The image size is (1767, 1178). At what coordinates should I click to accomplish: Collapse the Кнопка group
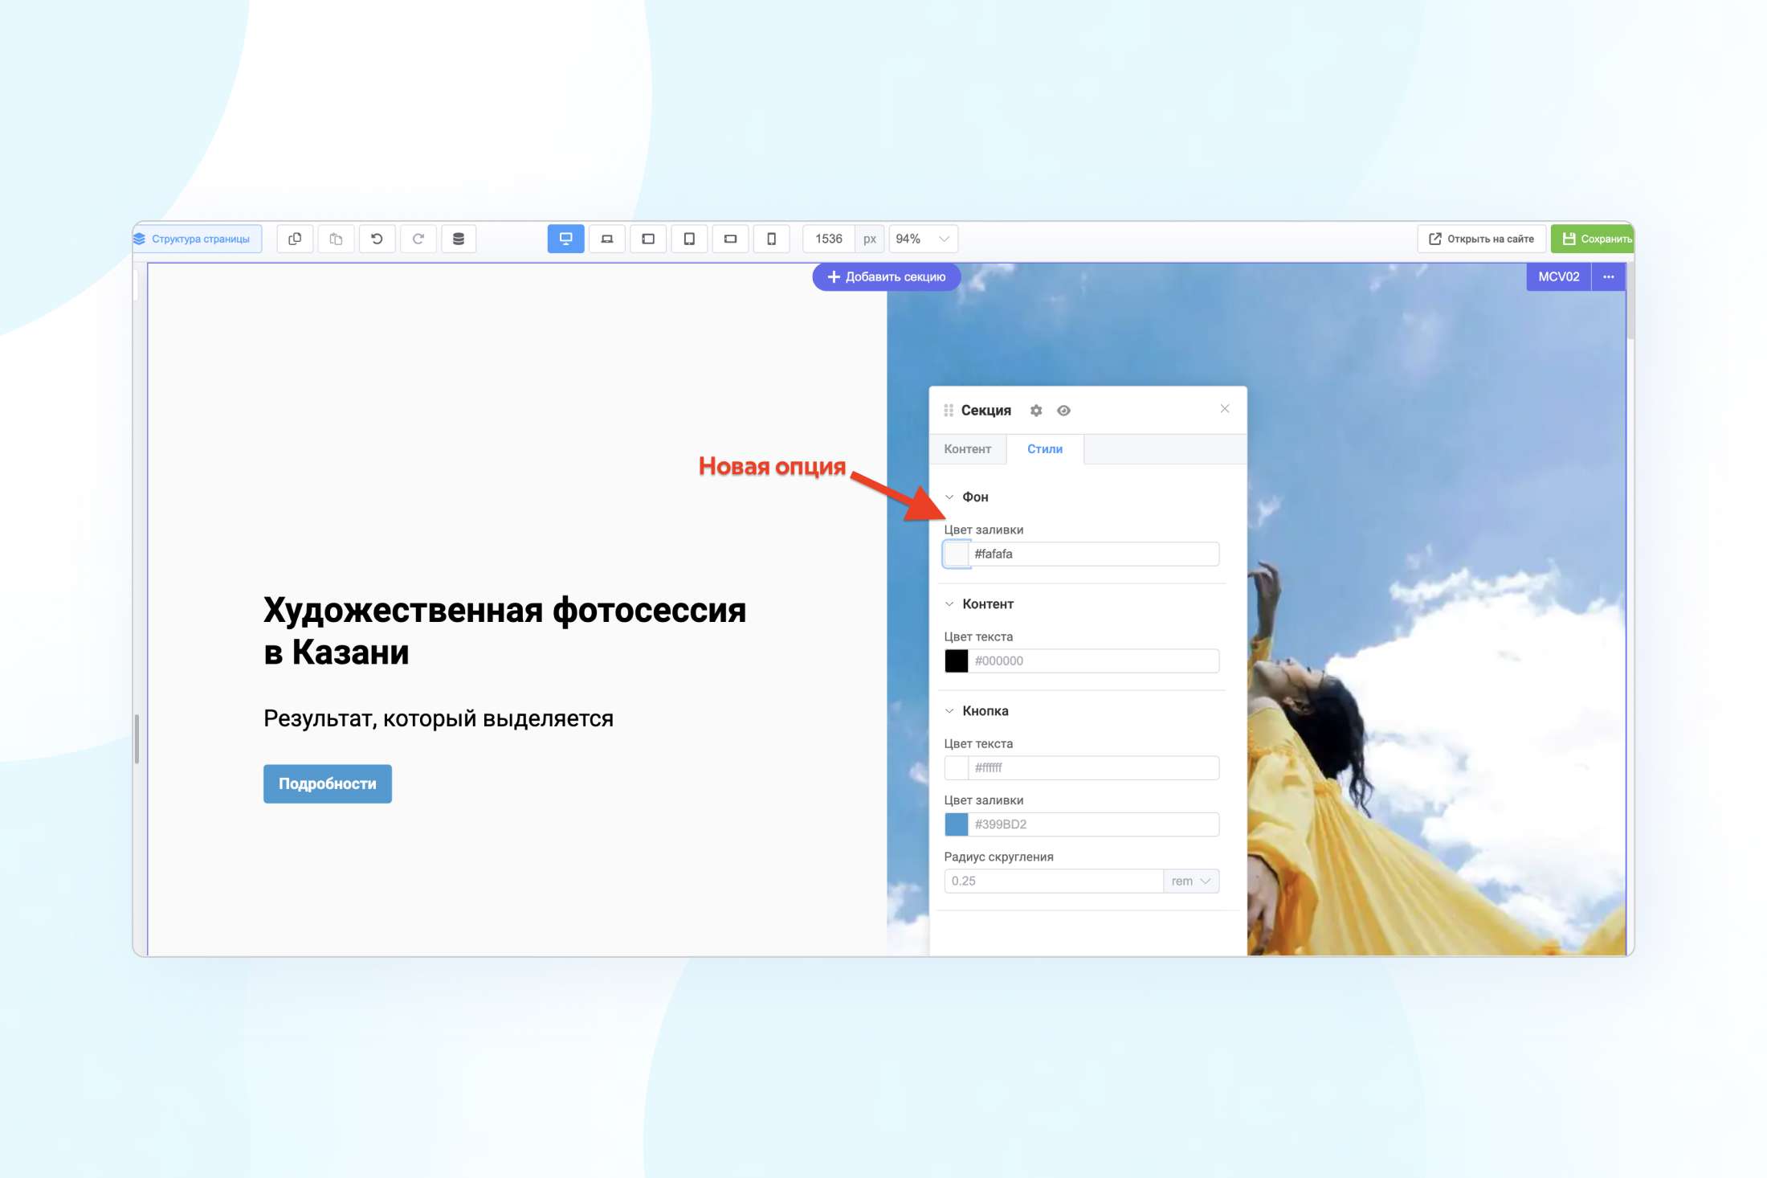tap(949, 711)
